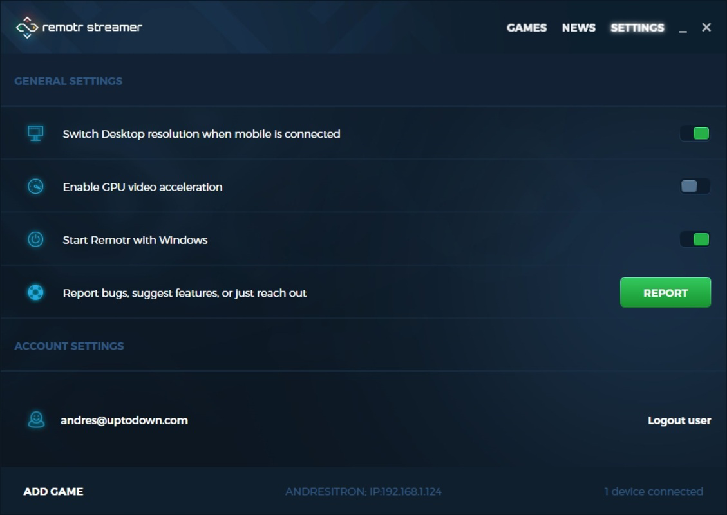
Task: Click the green Report button
Action: [x=665, y=292]
